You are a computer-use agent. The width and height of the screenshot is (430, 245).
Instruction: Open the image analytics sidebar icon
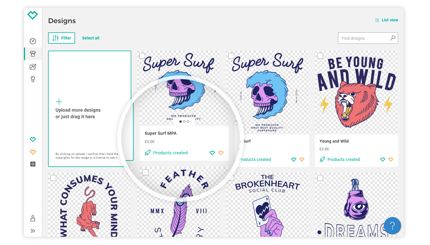pyautogui.click(x=33, y=66)
